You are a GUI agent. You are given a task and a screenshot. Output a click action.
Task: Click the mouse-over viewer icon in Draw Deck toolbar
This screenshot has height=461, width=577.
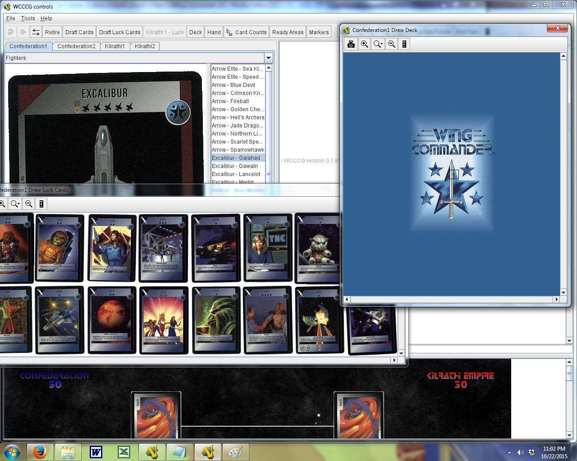pos(404,44)
